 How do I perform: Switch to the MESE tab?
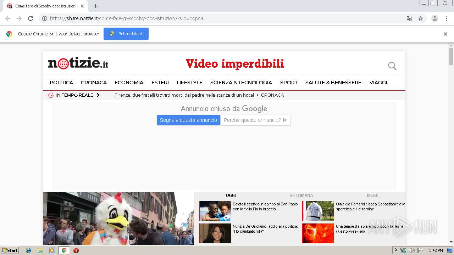click(372, 195)
